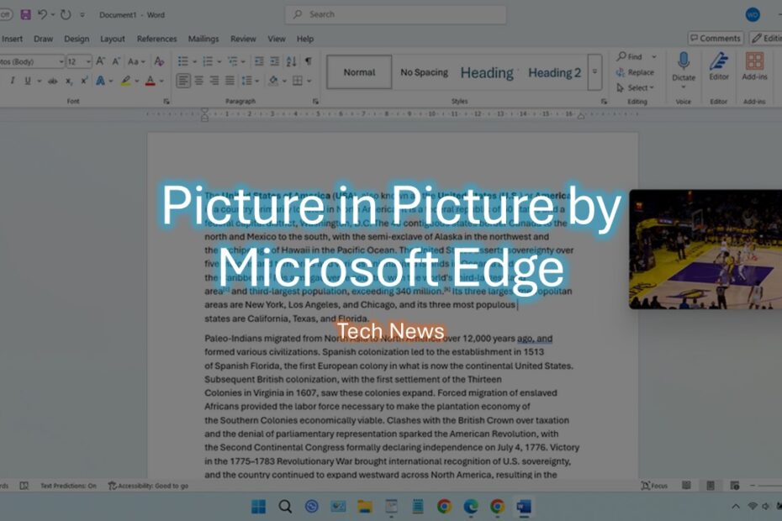Switch to the Review tab
This screenshot has width=782, height=521.
coord(243,39)
